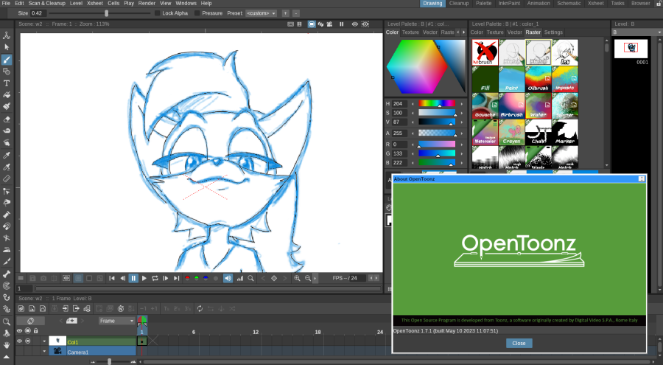Screen dimensions: 663x365
Task: Click the Size value input field
Action: coord(38,13)
